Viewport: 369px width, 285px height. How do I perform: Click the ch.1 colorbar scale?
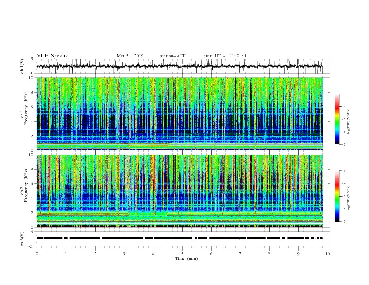(x=337, y=119)
